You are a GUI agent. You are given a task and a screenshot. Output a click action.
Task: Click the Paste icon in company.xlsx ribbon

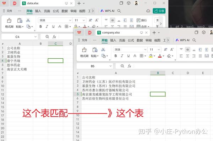[95, 50]
